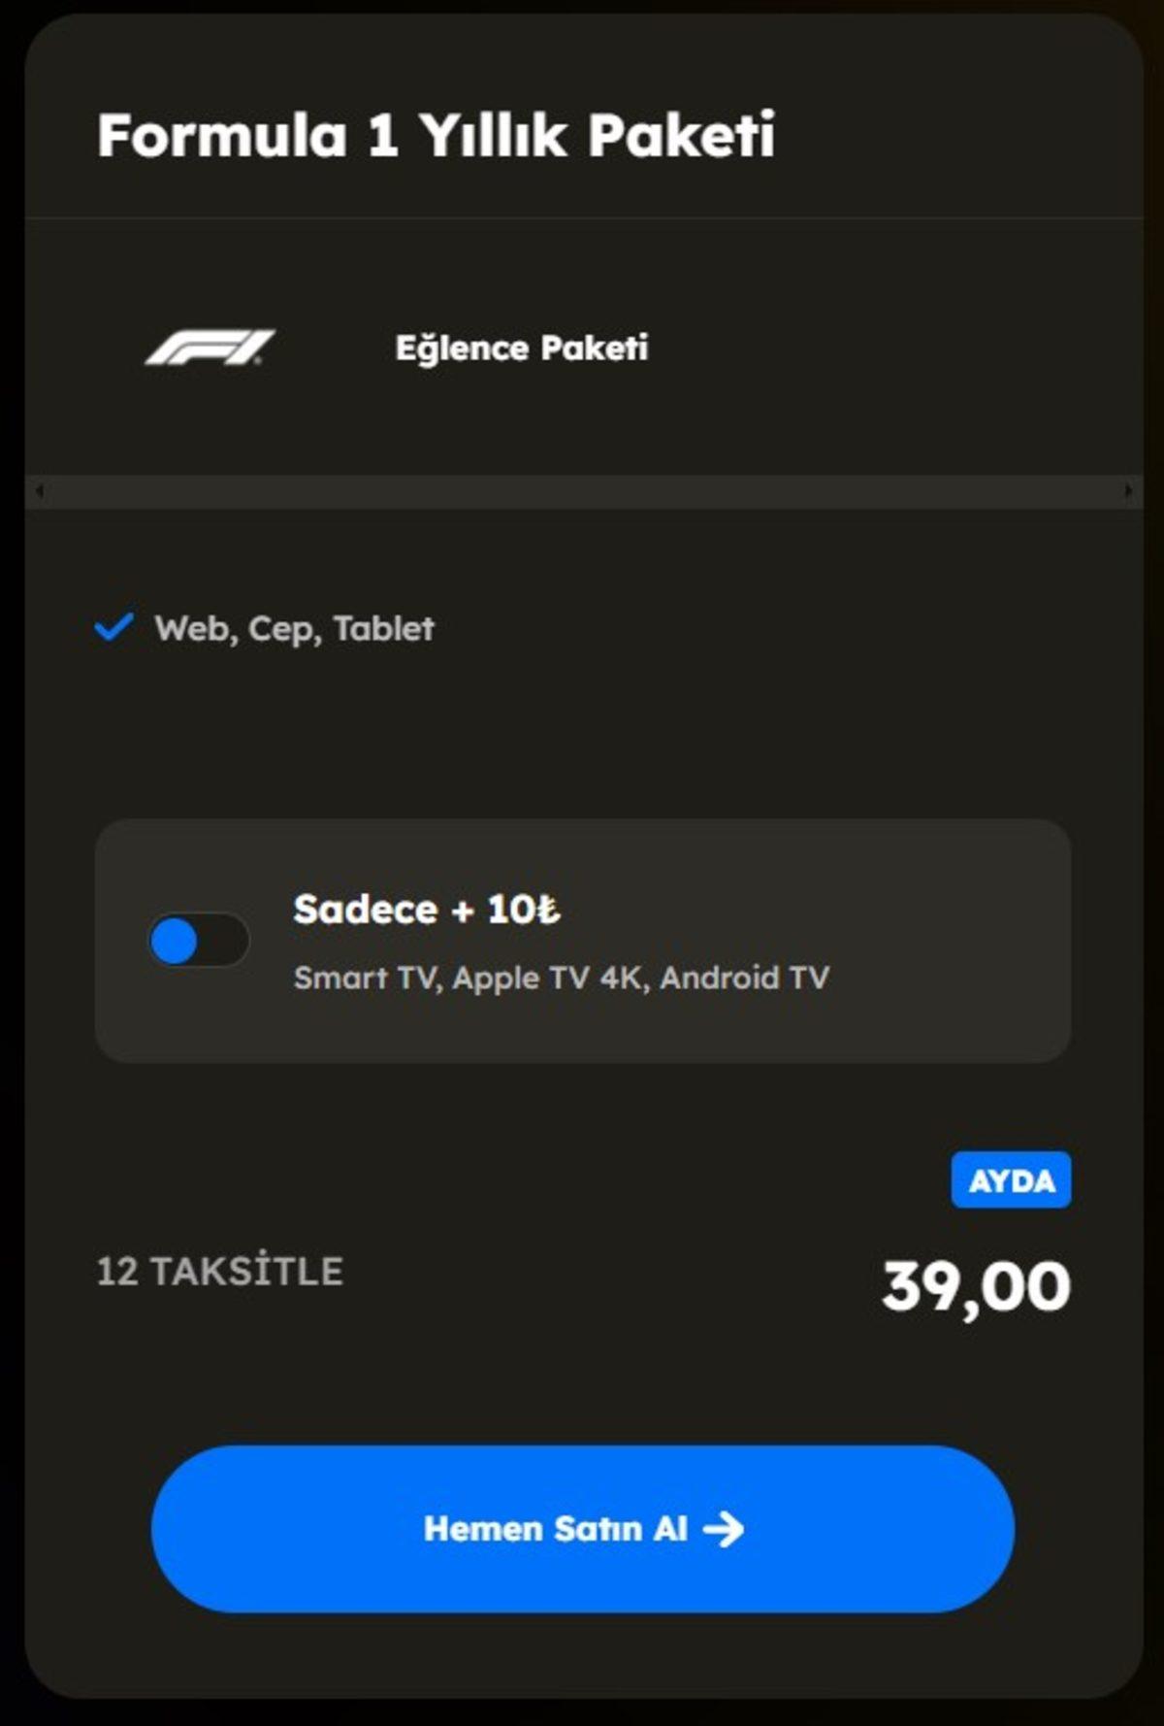The height and width of the screenshot is (1726, 1164).
Task: Toggle the Smart TV add-on switch
Action: coord(198,941)
